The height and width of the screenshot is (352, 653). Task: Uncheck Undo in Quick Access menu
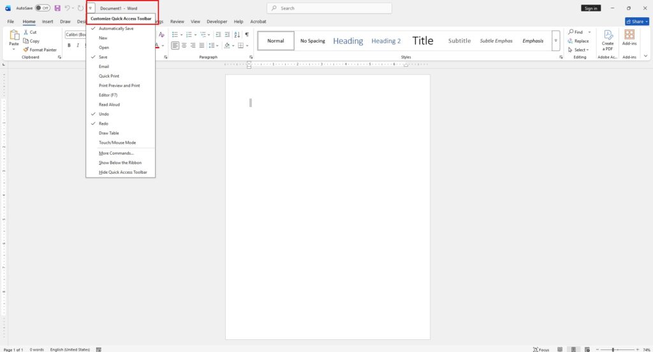(121, 114)
